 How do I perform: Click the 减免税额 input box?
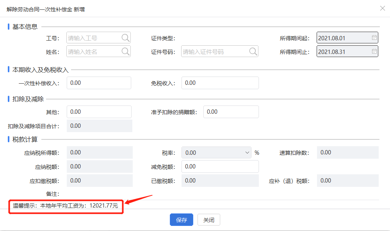(220, 167)
